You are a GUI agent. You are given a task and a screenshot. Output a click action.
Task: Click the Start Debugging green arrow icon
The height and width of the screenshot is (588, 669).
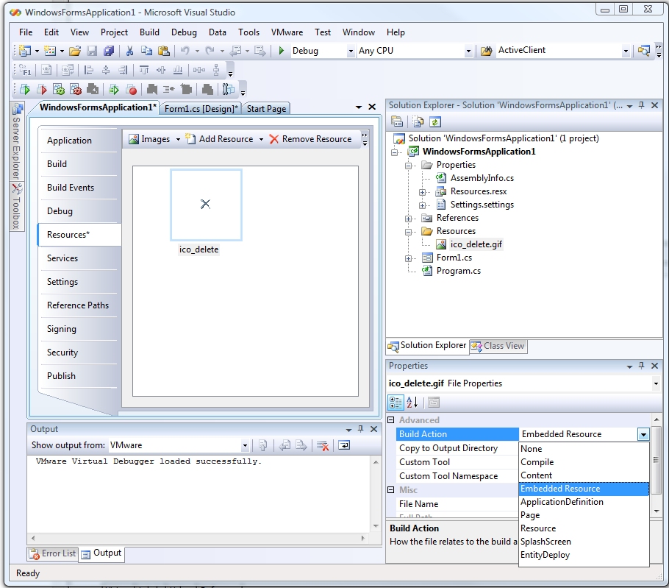pos(282,50)
